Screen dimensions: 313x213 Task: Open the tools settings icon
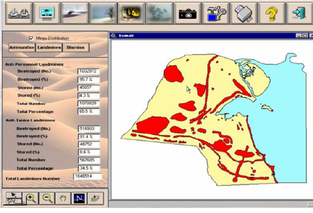tap(216, 13)
